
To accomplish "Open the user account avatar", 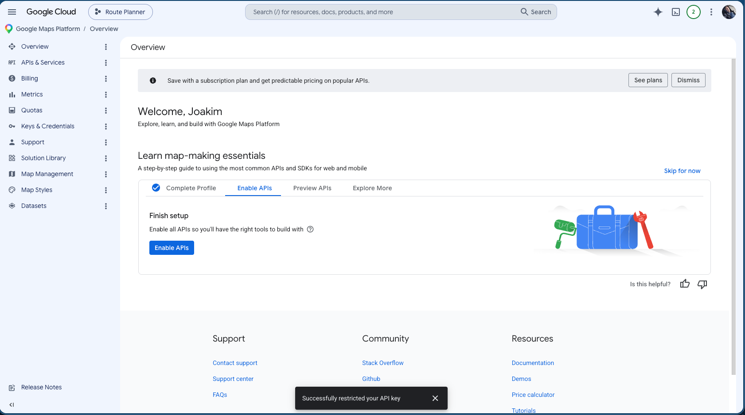I will 729,12.
